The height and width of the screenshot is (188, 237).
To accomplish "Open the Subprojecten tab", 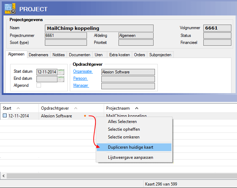I will (160, 55).
